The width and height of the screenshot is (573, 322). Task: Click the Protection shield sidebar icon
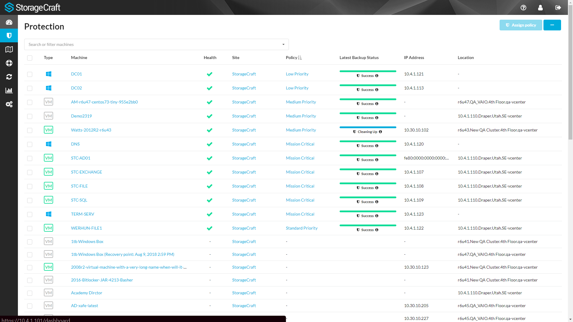(x=9, y=36)
